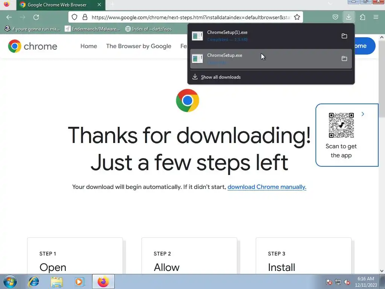Collapse the QR code panel chevron

pos(363,114)
